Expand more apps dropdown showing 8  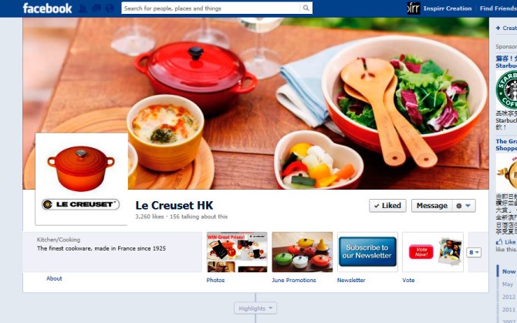(x=474, y=253)
